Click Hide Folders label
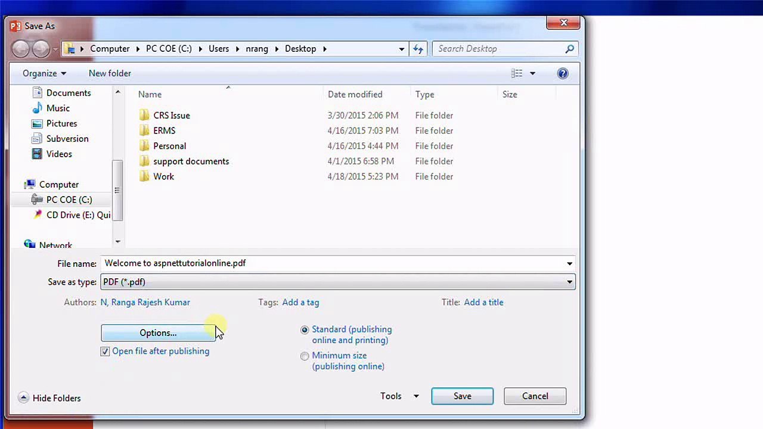Image resolution: width=763 pixels, height=429 pixels. pyautogui.click(x=57, y=398)
